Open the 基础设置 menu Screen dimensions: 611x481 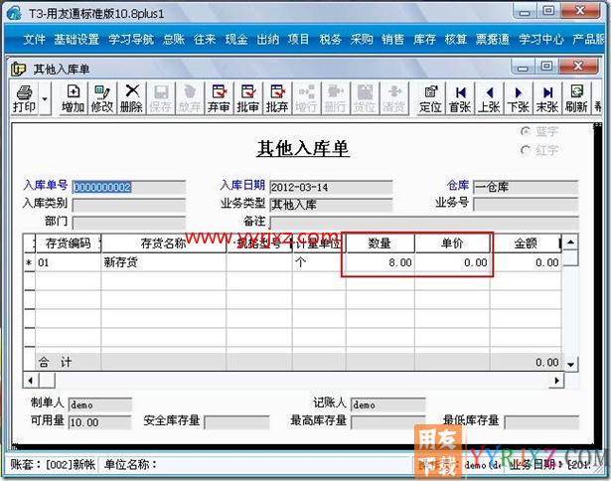click(76, 39)
